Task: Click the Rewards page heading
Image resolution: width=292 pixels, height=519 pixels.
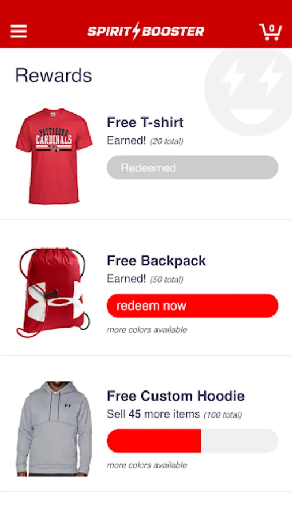Action: [54, 76]
